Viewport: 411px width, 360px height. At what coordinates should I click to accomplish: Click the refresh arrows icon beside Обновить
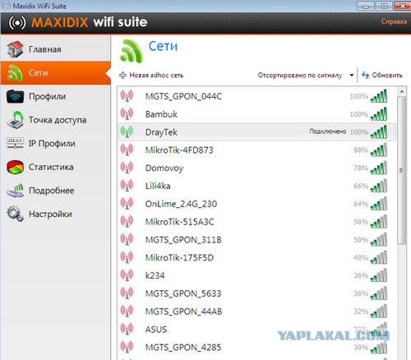click(x=365, y=75)
